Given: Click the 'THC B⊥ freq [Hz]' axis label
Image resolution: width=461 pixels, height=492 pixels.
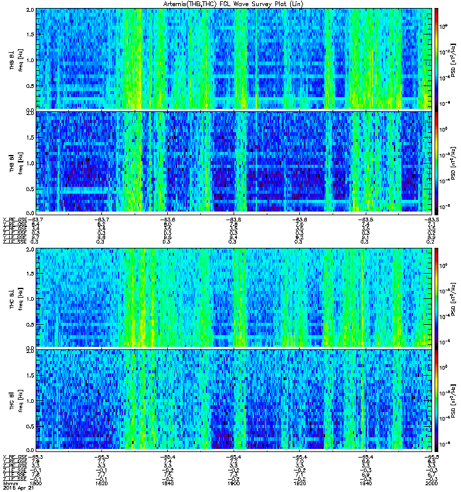Looking at the screenshot, I should (x=16, y=298).
